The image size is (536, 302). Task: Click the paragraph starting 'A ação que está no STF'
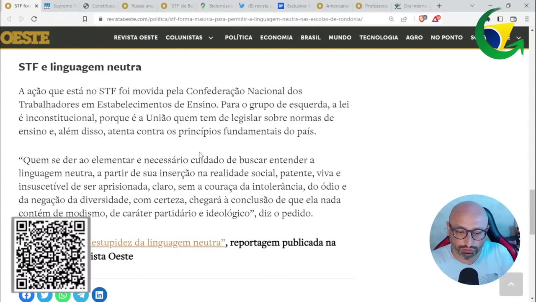[x=184, y=111]
